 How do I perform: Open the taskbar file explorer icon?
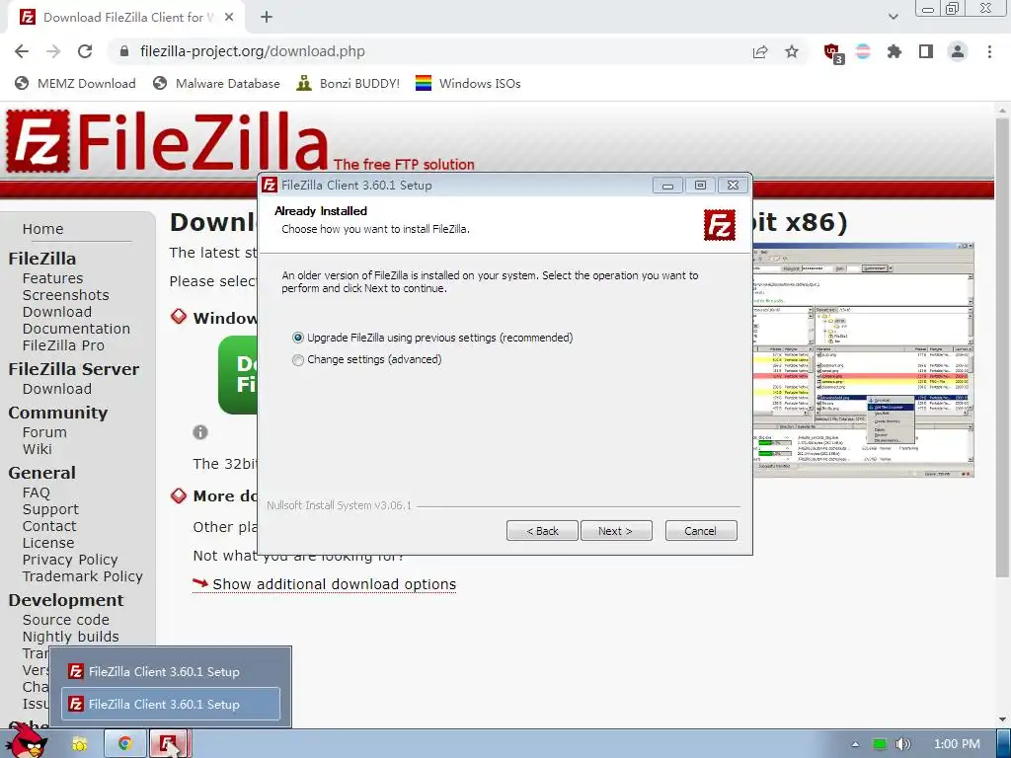click(x=79, y=744)
